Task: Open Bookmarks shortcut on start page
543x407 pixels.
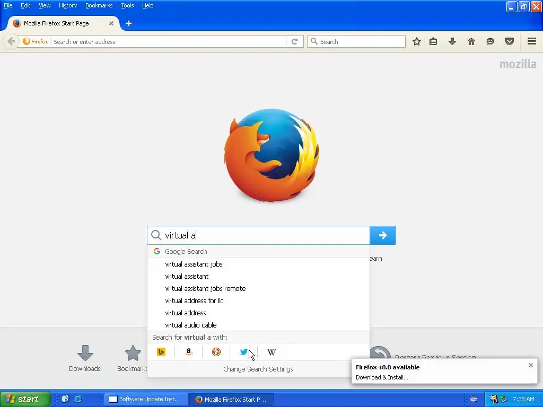Action: point(132,358)
